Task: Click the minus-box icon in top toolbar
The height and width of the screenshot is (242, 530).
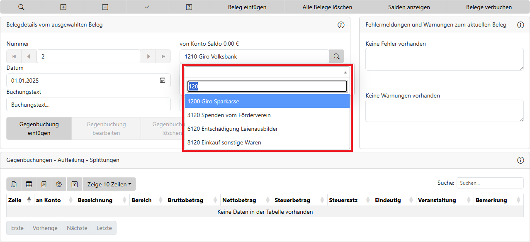Action: (105, 7)
